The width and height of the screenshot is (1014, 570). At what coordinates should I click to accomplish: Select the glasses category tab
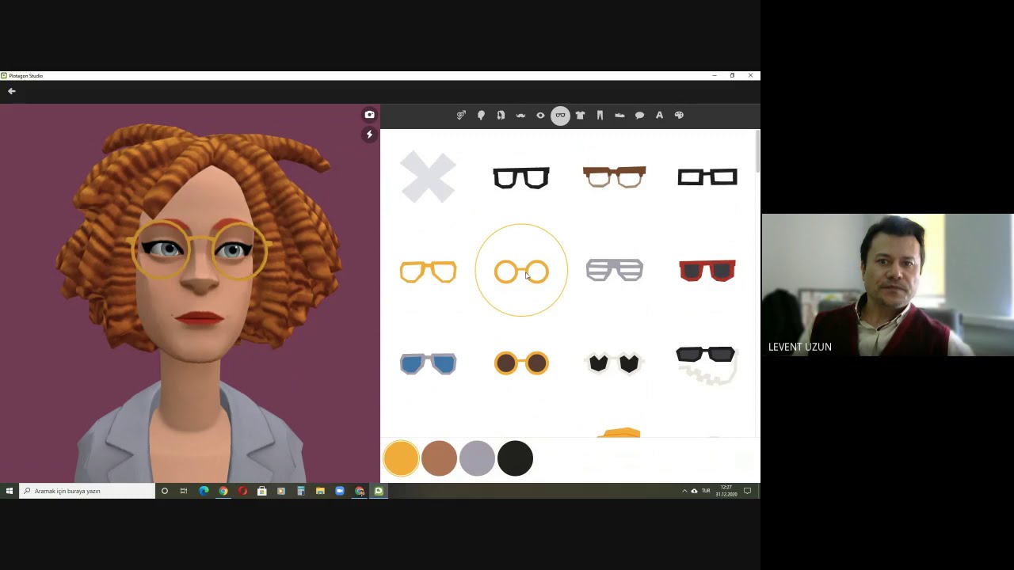coord(560,116)
